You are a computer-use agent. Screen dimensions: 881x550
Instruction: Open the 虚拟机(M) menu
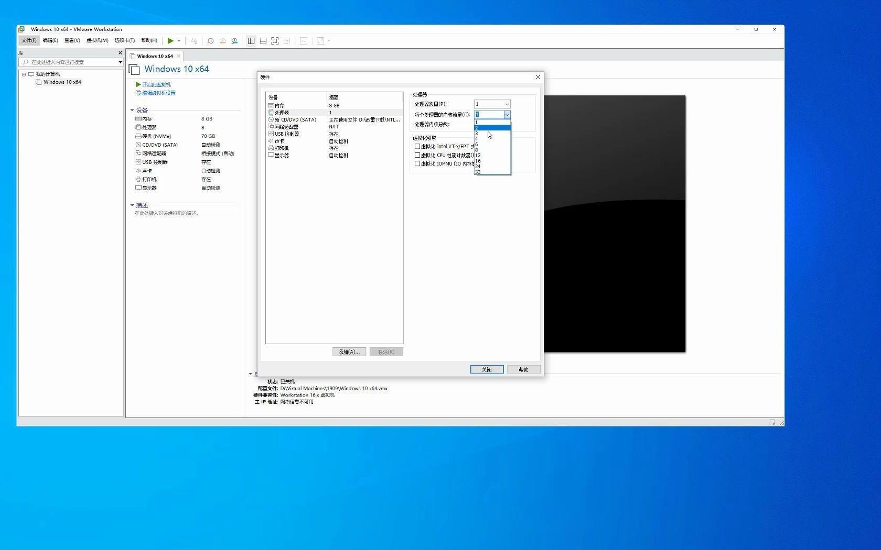97,40
